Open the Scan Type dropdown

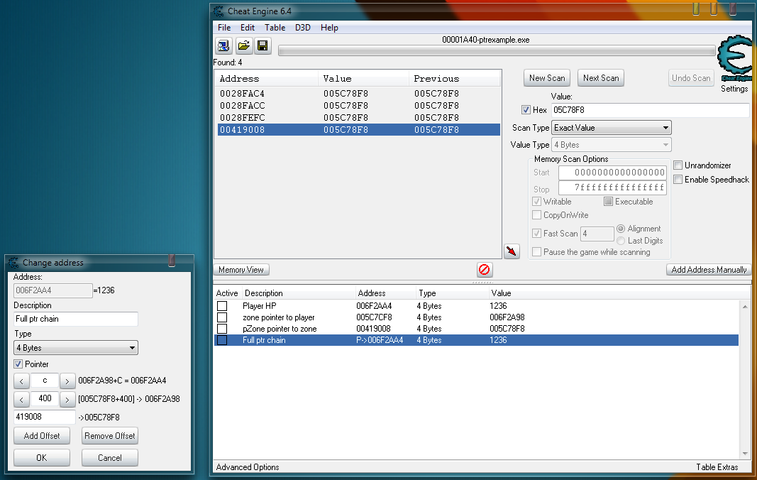(612, 128)
